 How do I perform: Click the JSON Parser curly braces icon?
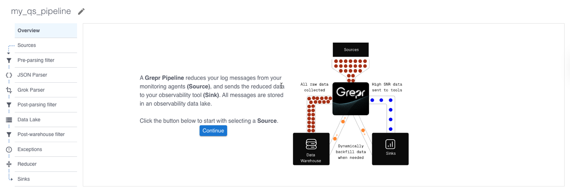(x=9, y=75)
